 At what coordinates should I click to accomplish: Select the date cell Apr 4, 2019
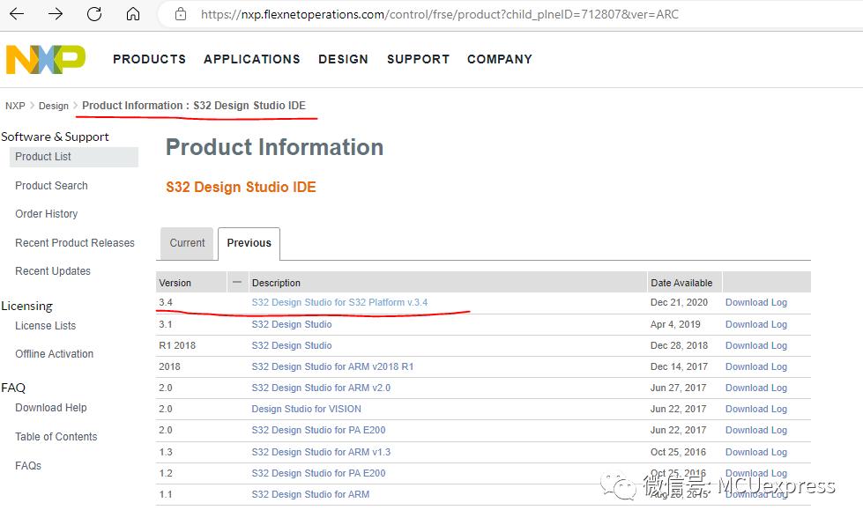pyautogui.click(x=675, y=324)
